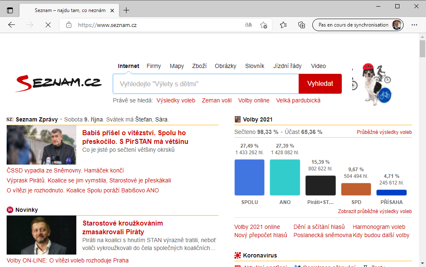Open the tab actions menu icon
426x267 pixels.
[x=10, y=11]
